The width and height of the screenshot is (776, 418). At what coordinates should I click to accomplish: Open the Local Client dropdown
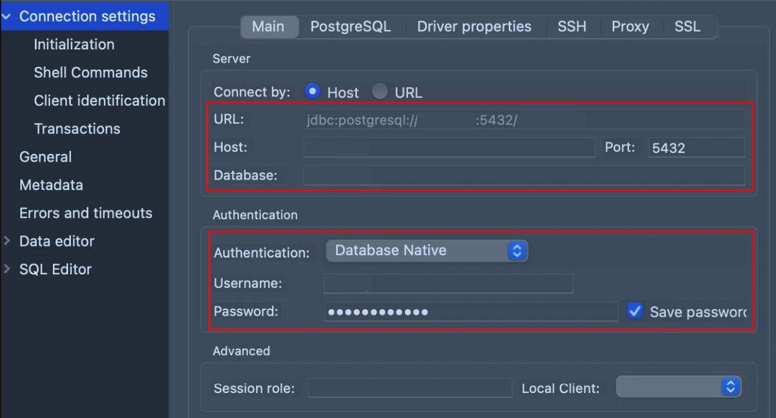678,387
